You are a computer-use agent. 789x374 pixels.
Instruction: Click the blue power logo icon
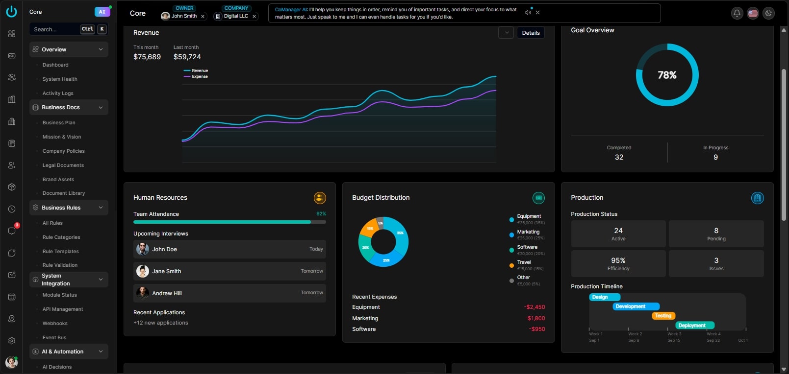[11, 12]
